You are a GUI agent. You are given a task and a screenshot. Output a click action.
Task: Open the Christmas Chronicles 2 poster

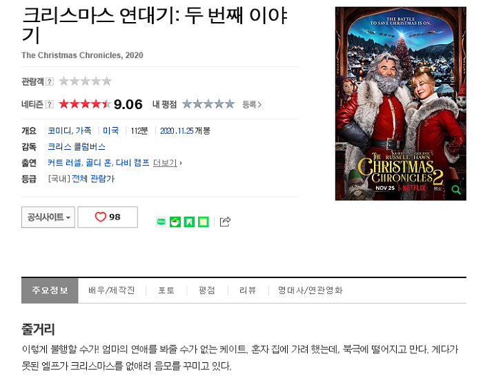click(400, 104)
